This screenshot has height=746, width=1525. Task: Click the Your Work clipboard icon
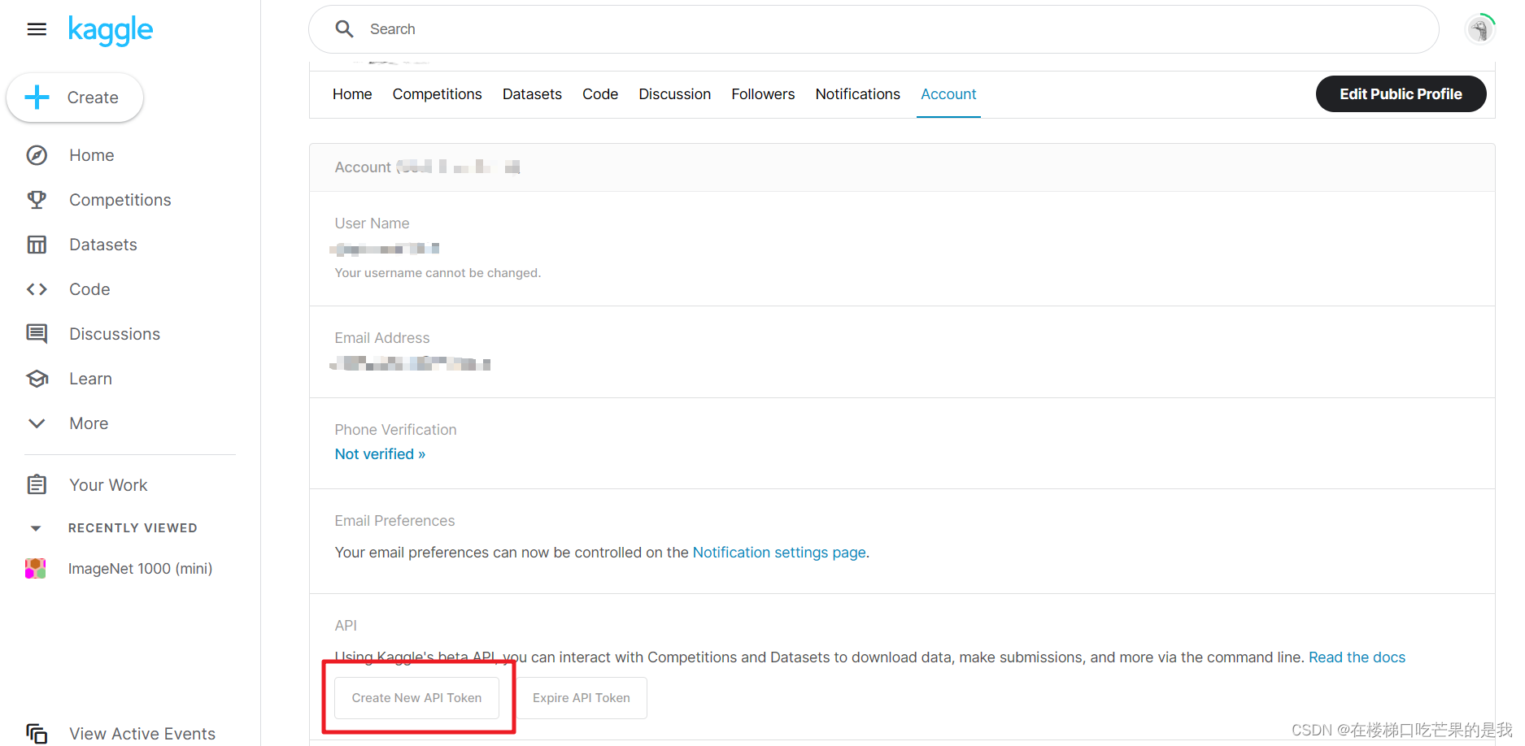pos(37,485)
